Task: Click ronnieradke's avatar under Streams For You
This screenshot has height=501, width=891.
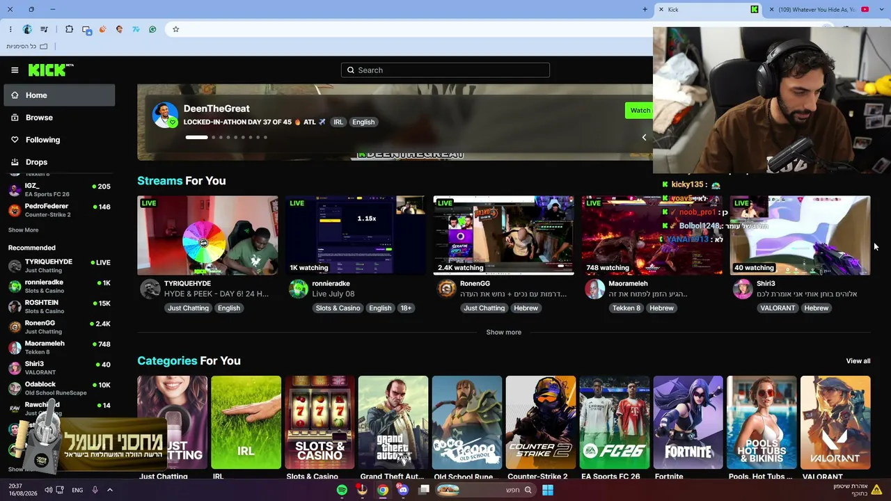Action: point(298,289)
